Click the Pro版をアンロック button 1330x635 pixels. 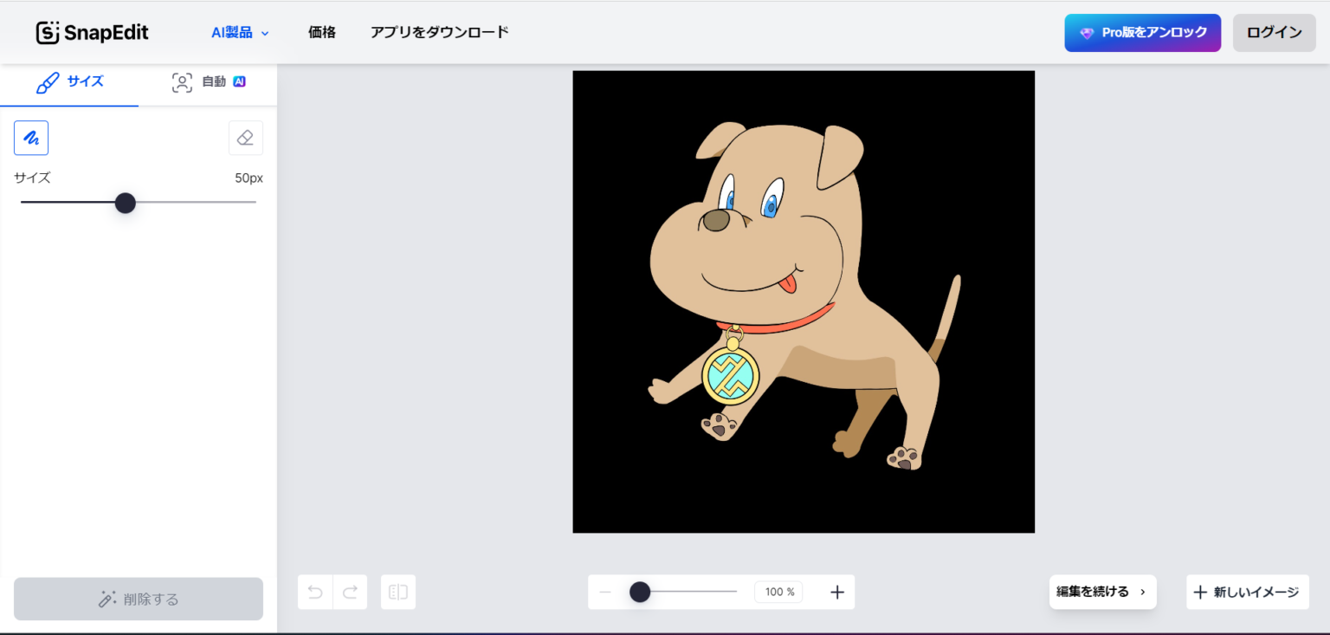pyautogui.click(x=1142, y=32)
